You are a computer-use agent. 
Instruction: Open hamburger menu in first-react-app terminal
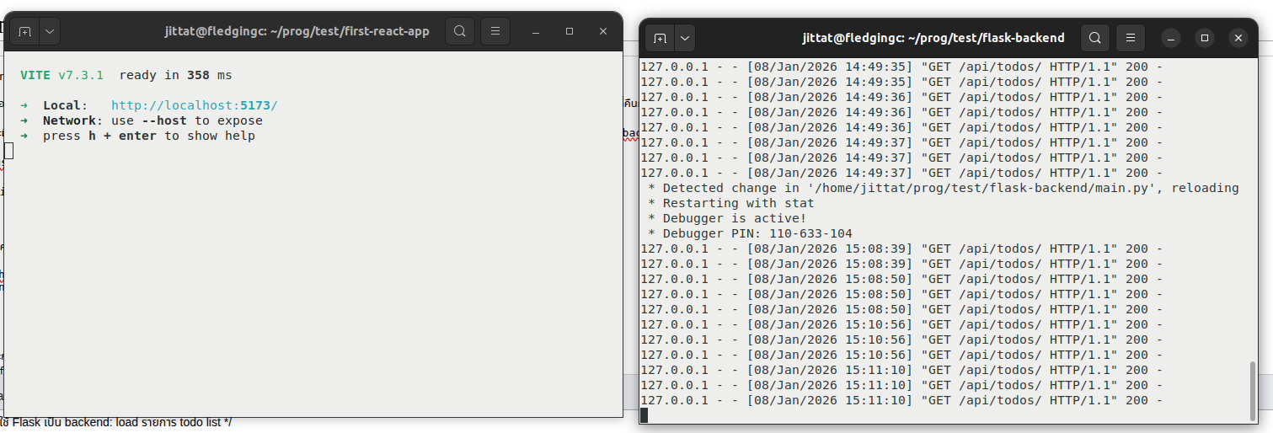click(495, 31)
